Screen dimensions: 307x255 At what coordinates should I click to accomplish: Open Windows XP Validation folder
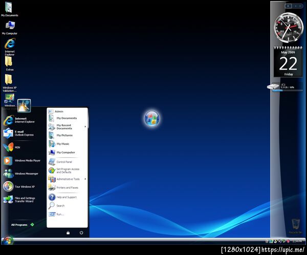coord(9,83)
